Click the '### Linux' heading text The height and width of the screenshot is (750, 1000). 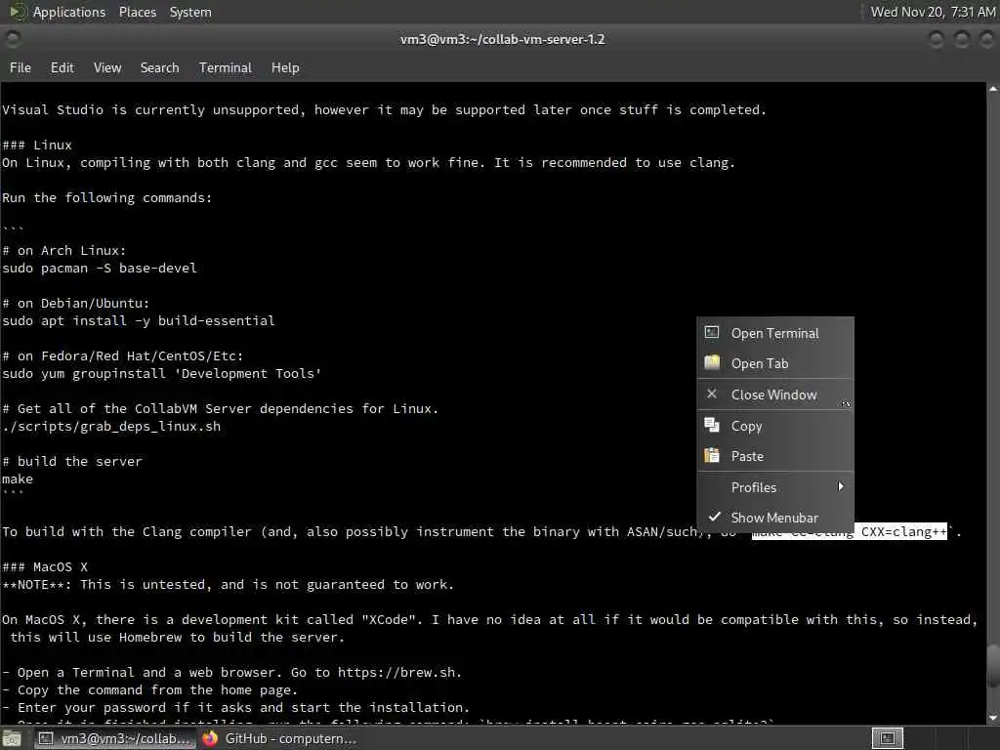[37, 145]
